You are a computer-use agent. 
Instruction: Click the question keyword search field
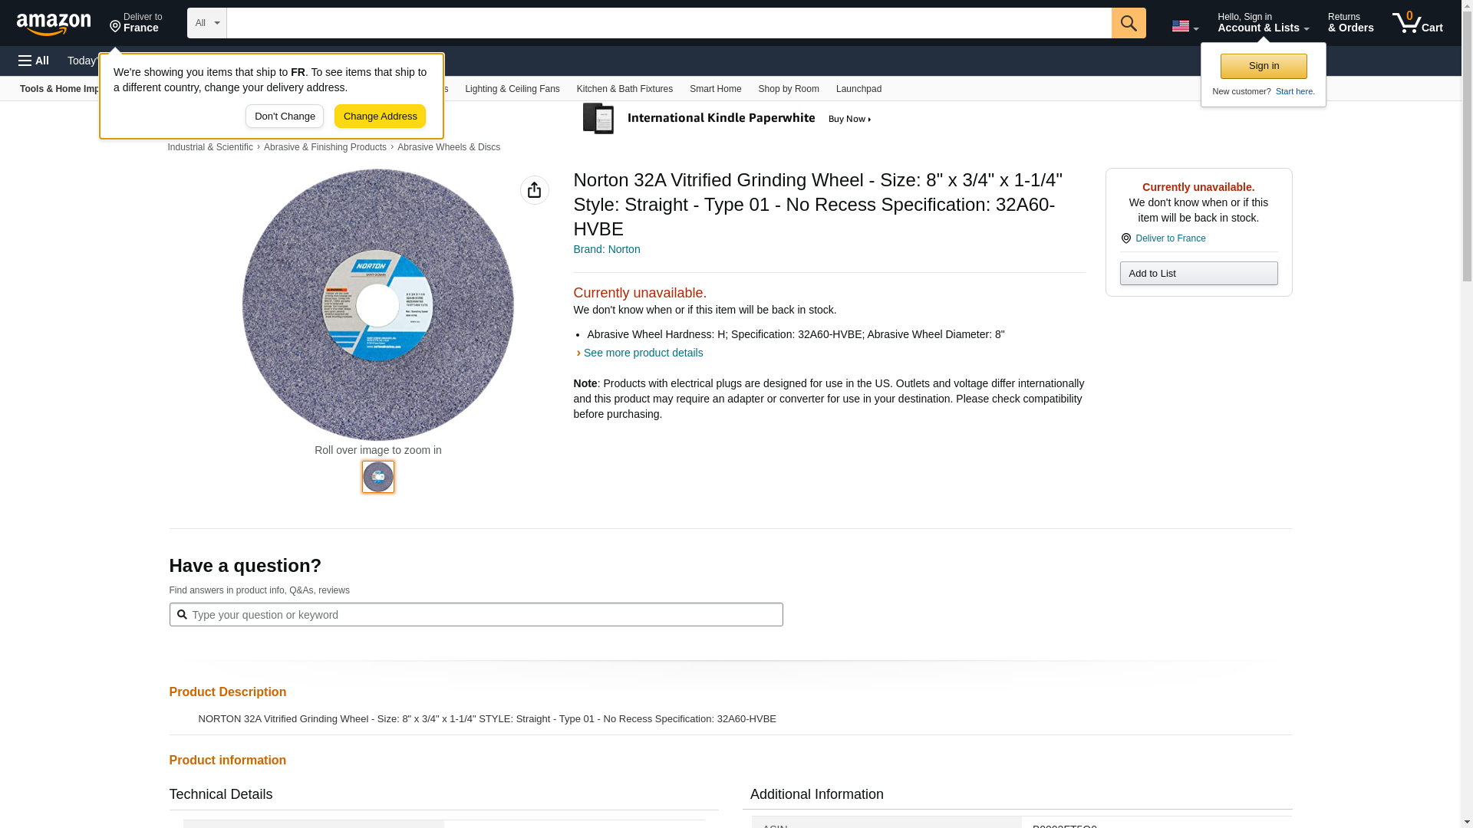(x=476, y=615)
